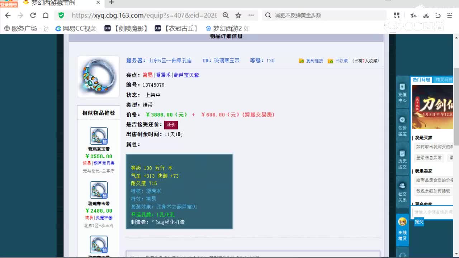Open the ¥2550.00 similar item thumbnail
The height and width of the screenshot is (258, 459).
(x=99, y=136)
